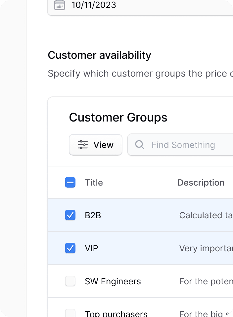
Task: Click the VIP description text
Action: 205,248
